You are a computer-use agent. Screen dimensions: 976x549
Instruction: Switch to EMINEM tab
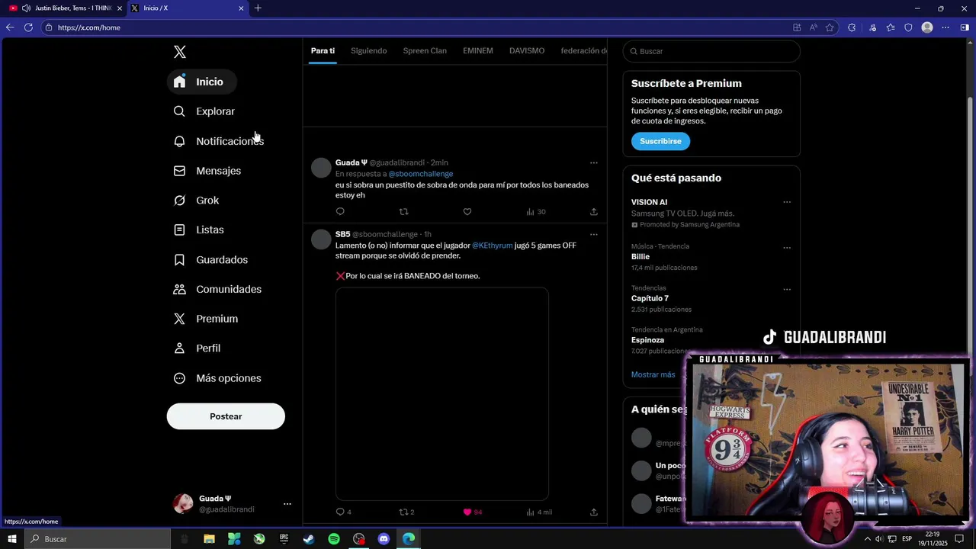(478, 51)
